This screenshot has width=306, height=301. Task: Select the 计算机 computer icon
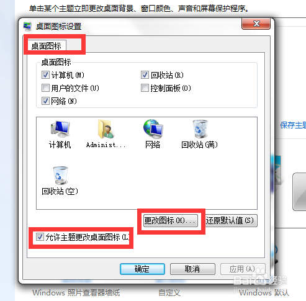coord(60,129)
